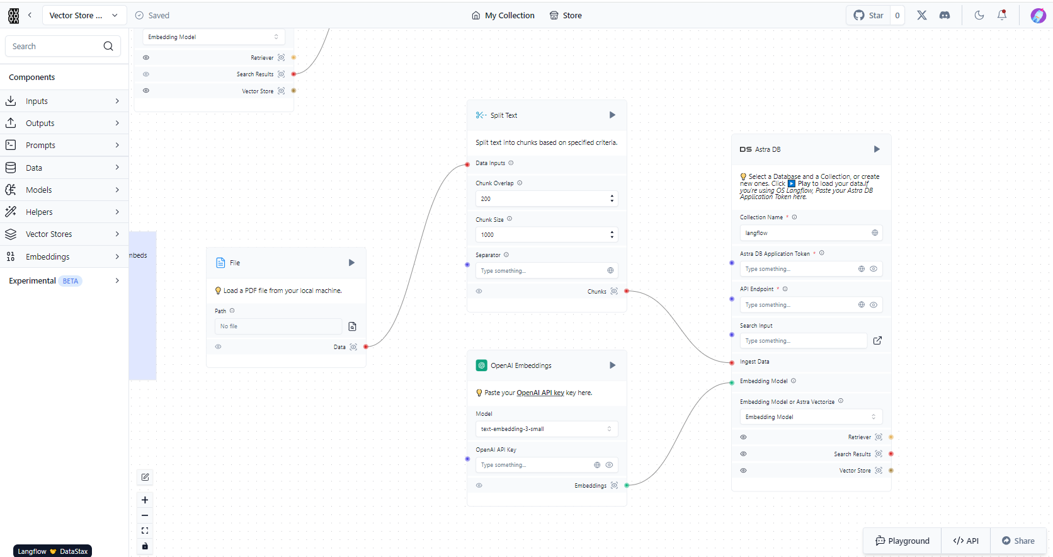Viewport: 1053px width, 557px height.
Task: Adjust the Chunk Size stepper
Action: [612, 234]
